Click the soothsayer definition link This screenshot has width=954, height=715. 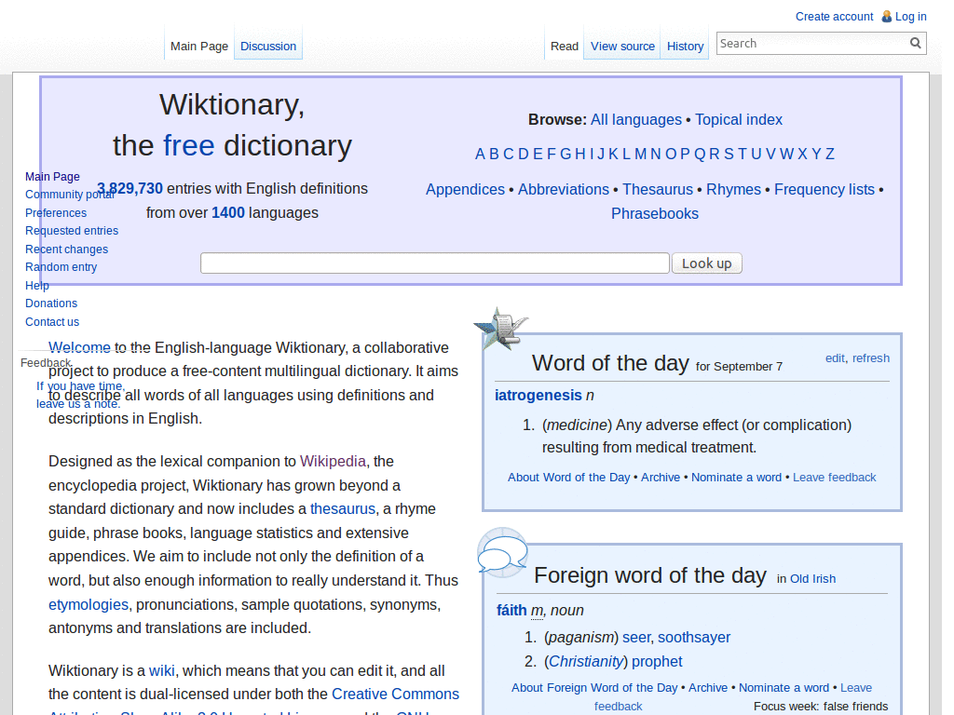[x=693, y=638]
